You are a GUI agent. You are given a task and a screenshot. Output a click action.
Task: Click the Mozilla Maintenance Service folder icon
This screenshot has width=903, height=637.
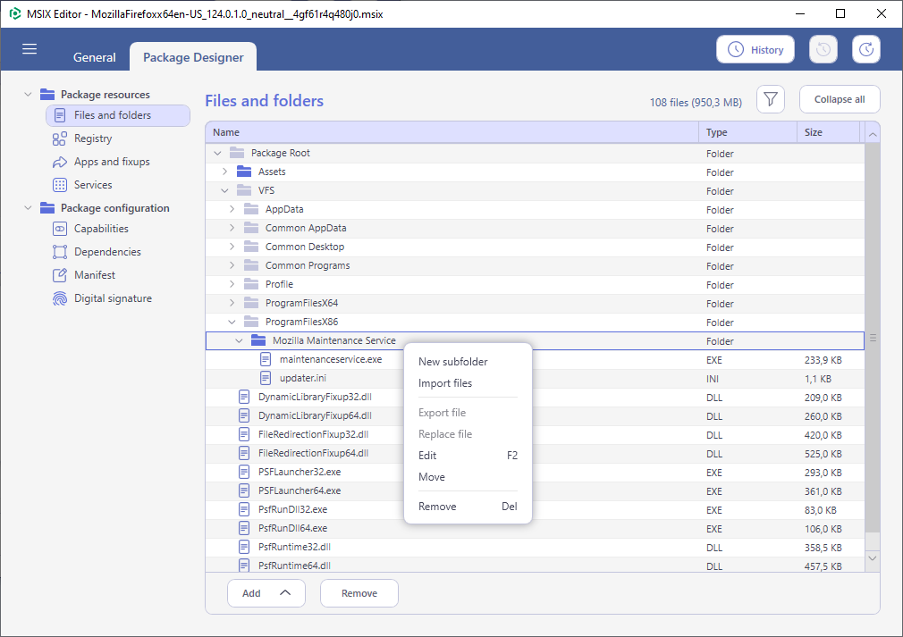point(258,340)
